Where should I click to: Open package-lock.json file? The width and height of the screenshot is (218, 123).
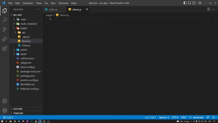pos(26,71)
